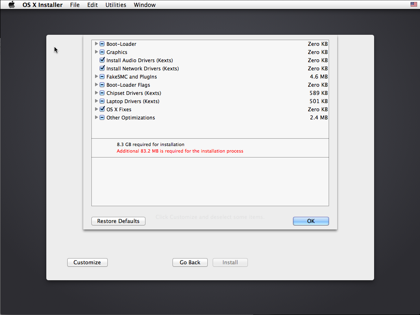Select the OS X Fixes label
This screenshot has height=315, width=420.
[119, 110]
